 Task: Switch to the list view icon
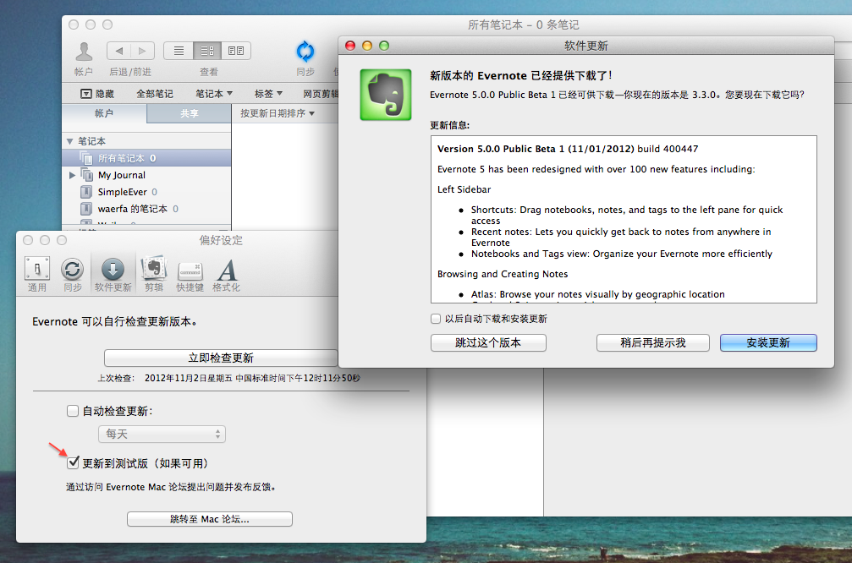tap(179, 51)
